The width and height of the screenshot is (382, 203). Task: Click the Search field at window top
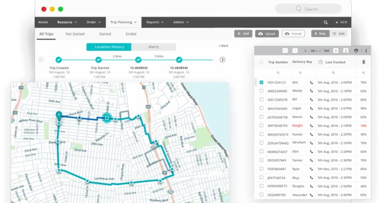(x=308, y=9)
